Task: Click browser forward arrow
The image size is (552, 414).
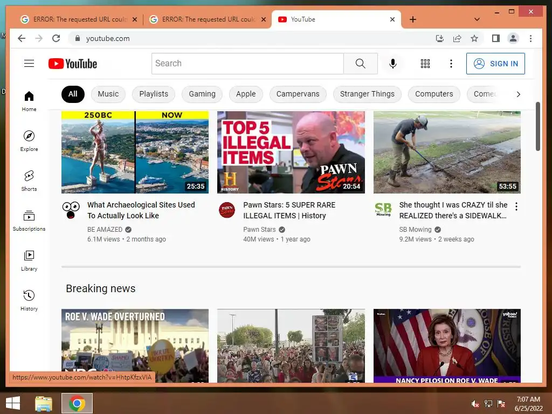Action: [39, 38]
